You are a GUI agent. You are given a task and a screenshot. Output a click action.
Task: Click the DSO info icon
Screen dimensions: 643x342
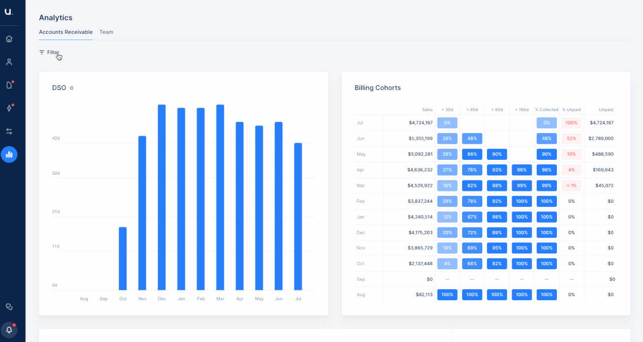(72, 88)
